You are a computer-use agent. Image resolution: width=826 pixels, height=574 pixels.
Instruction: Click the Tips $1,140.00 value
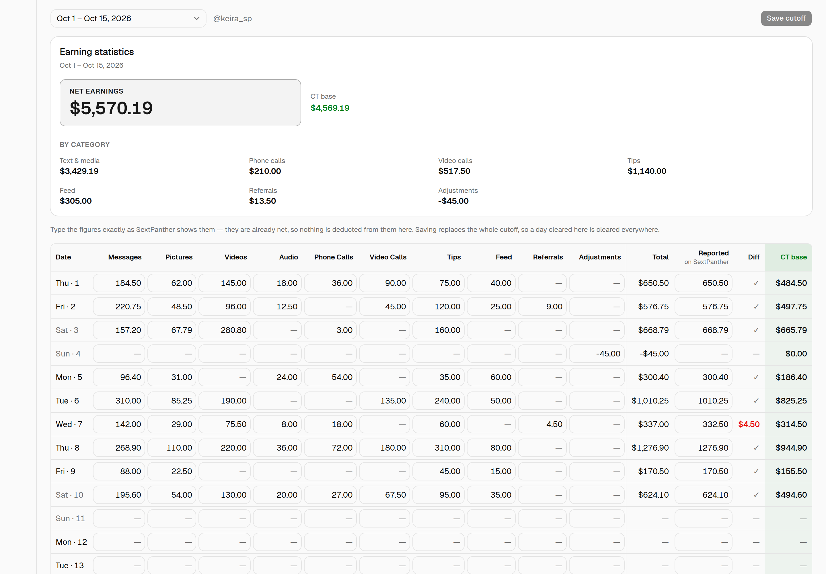click(647, 171)
